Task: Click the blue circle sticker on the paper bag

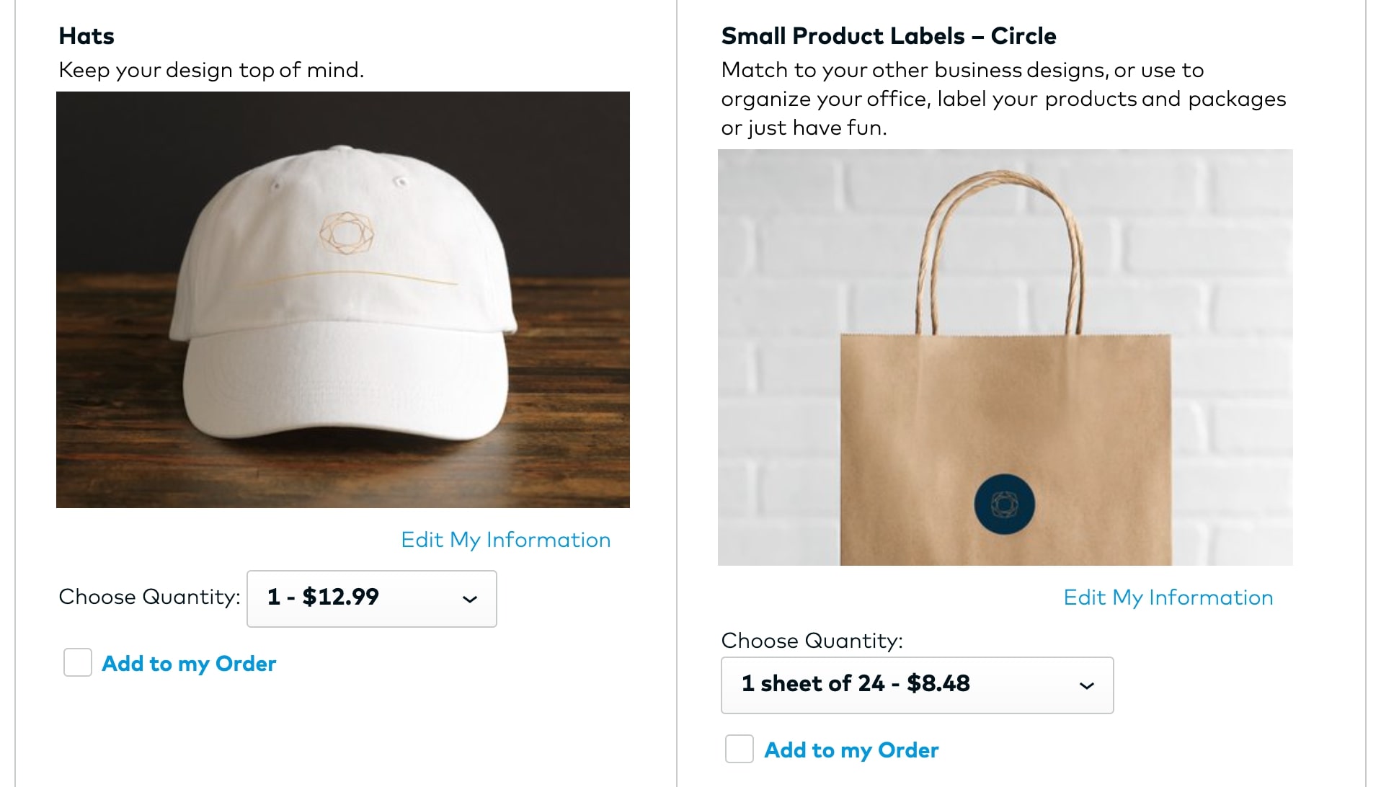Action: pyautogui.click(x=1004, y=504)
